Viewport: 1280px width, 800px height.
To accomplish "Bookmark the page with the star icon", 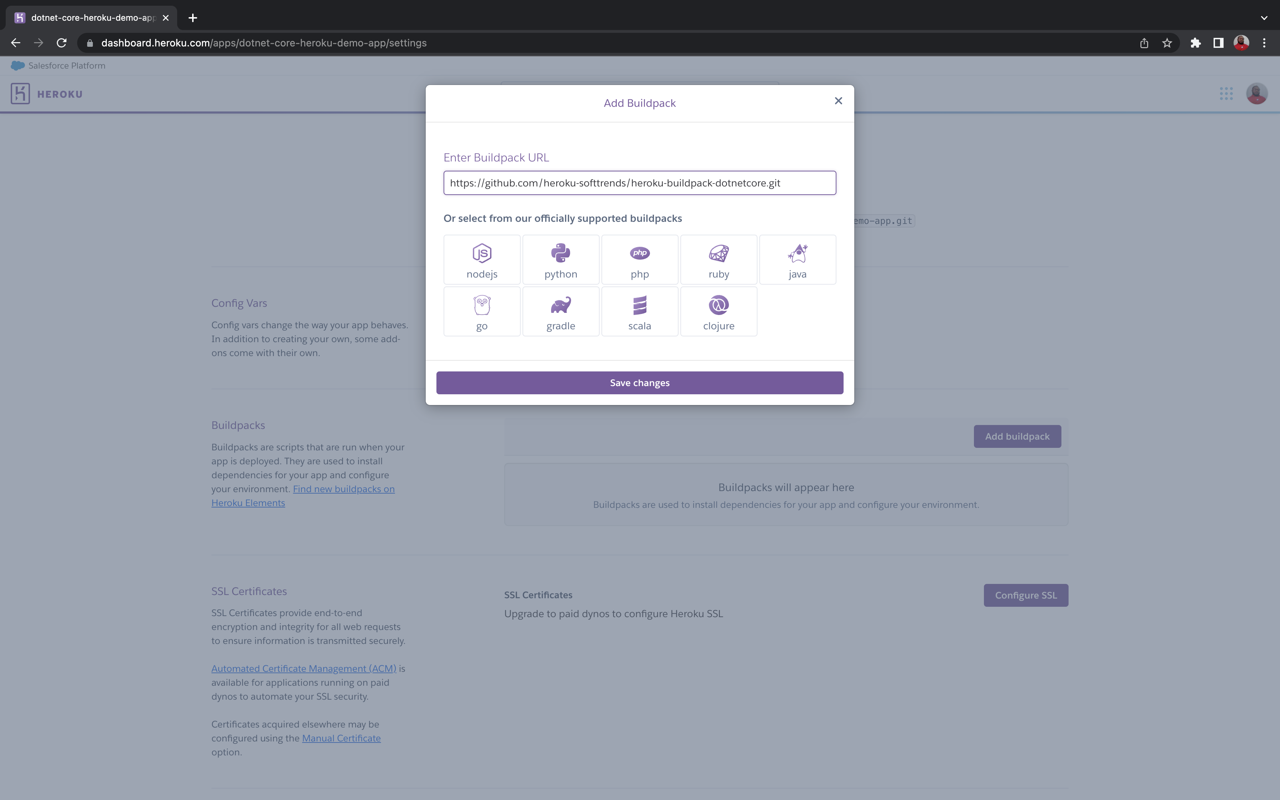I will tap(1167, 43).
